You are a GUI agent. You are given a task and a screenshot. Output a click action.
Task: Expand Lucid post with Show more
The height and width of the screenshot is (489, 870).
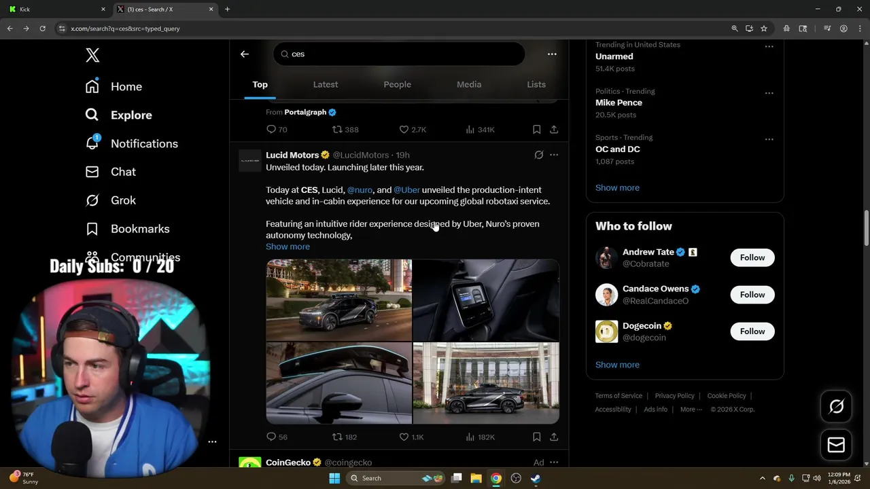pyautogui.click(x=288, y=247)
